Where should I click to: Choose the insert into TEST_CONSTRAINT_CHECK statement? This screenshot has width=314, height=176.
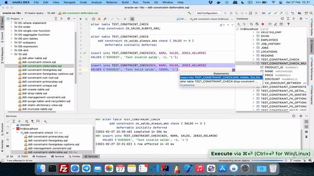[221, 77]
